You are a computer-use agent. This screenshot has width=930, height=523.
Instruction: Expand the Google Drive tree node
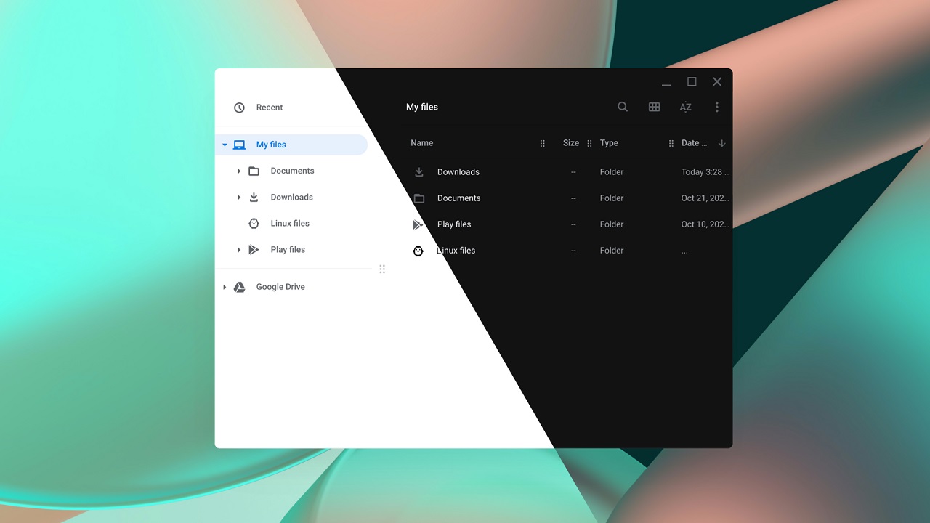pyautogui.click(x=225, y=287)
